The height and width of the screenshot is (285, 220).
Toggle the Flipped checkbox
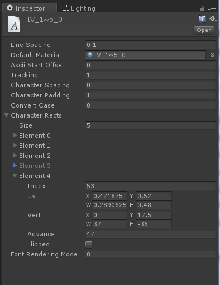[x=89, y=245]
